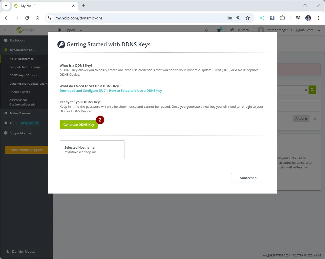The height and width of the screenshot is (259, 325).
Task: Click the Abbrechen button in dialog
Action: click(248, 178)
